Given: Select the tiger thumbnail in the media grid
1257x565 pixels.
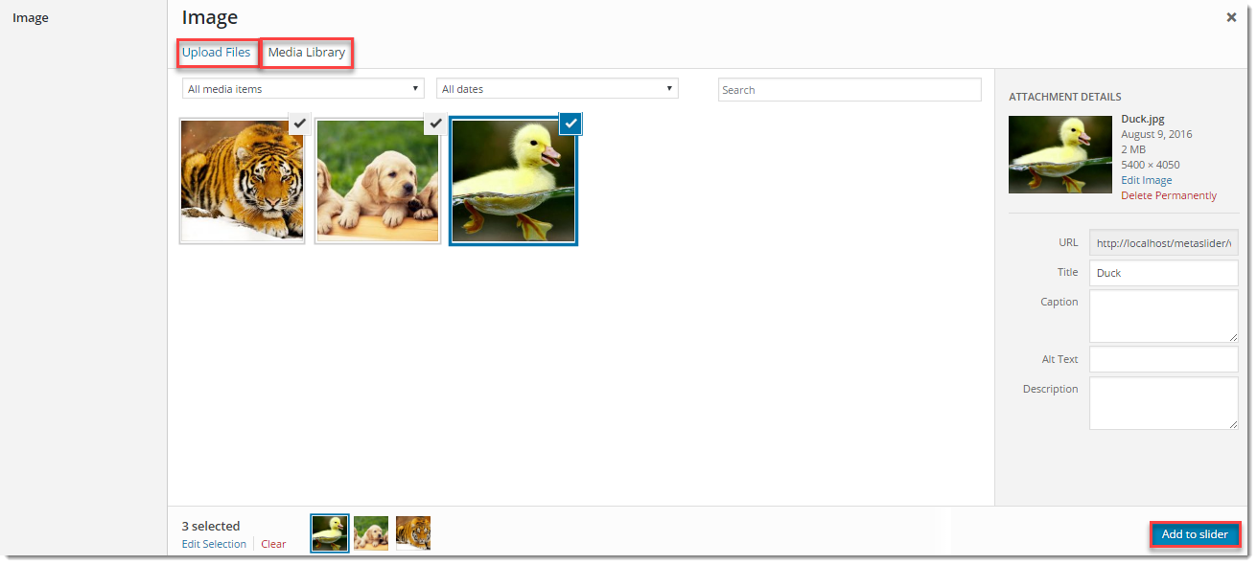Looking at the screenshot, I should (242, 182).
